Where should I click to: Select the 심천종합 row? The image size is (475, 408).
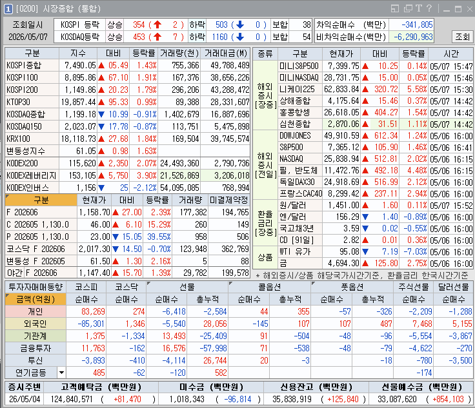tap(376, 124)
